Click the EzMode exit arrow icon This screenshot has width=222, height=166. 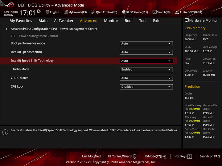164,156
